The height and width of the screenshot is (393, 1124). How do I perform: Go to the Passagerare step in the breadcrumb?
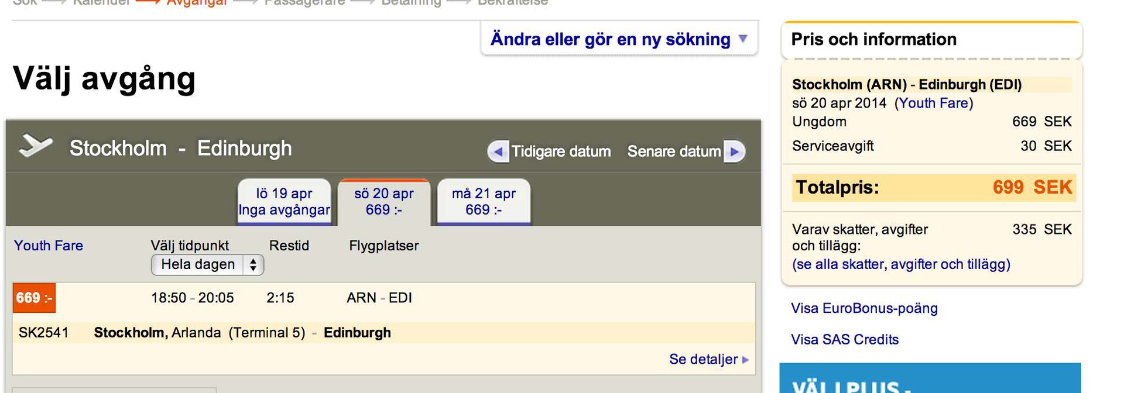[304, 3]
